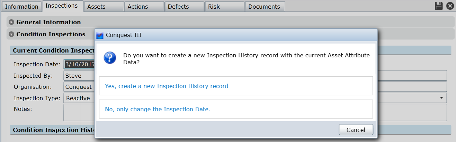Collapse the Condition Inspections section

pos(11,34)
